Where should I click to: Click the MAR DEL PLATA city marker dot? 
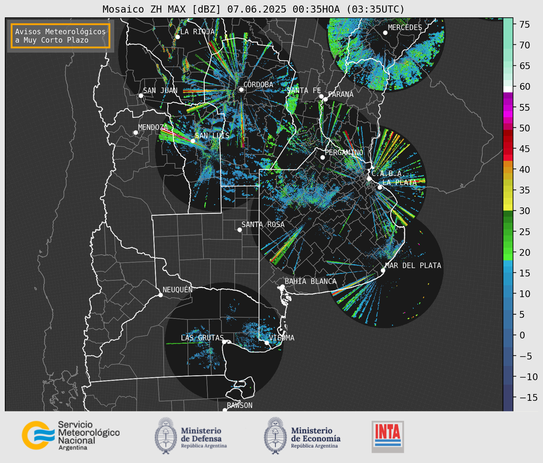coord(383,270)
